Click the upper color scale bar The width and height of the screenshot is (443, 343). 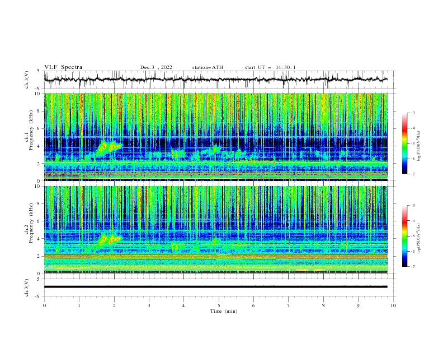[x=404, y=143]
